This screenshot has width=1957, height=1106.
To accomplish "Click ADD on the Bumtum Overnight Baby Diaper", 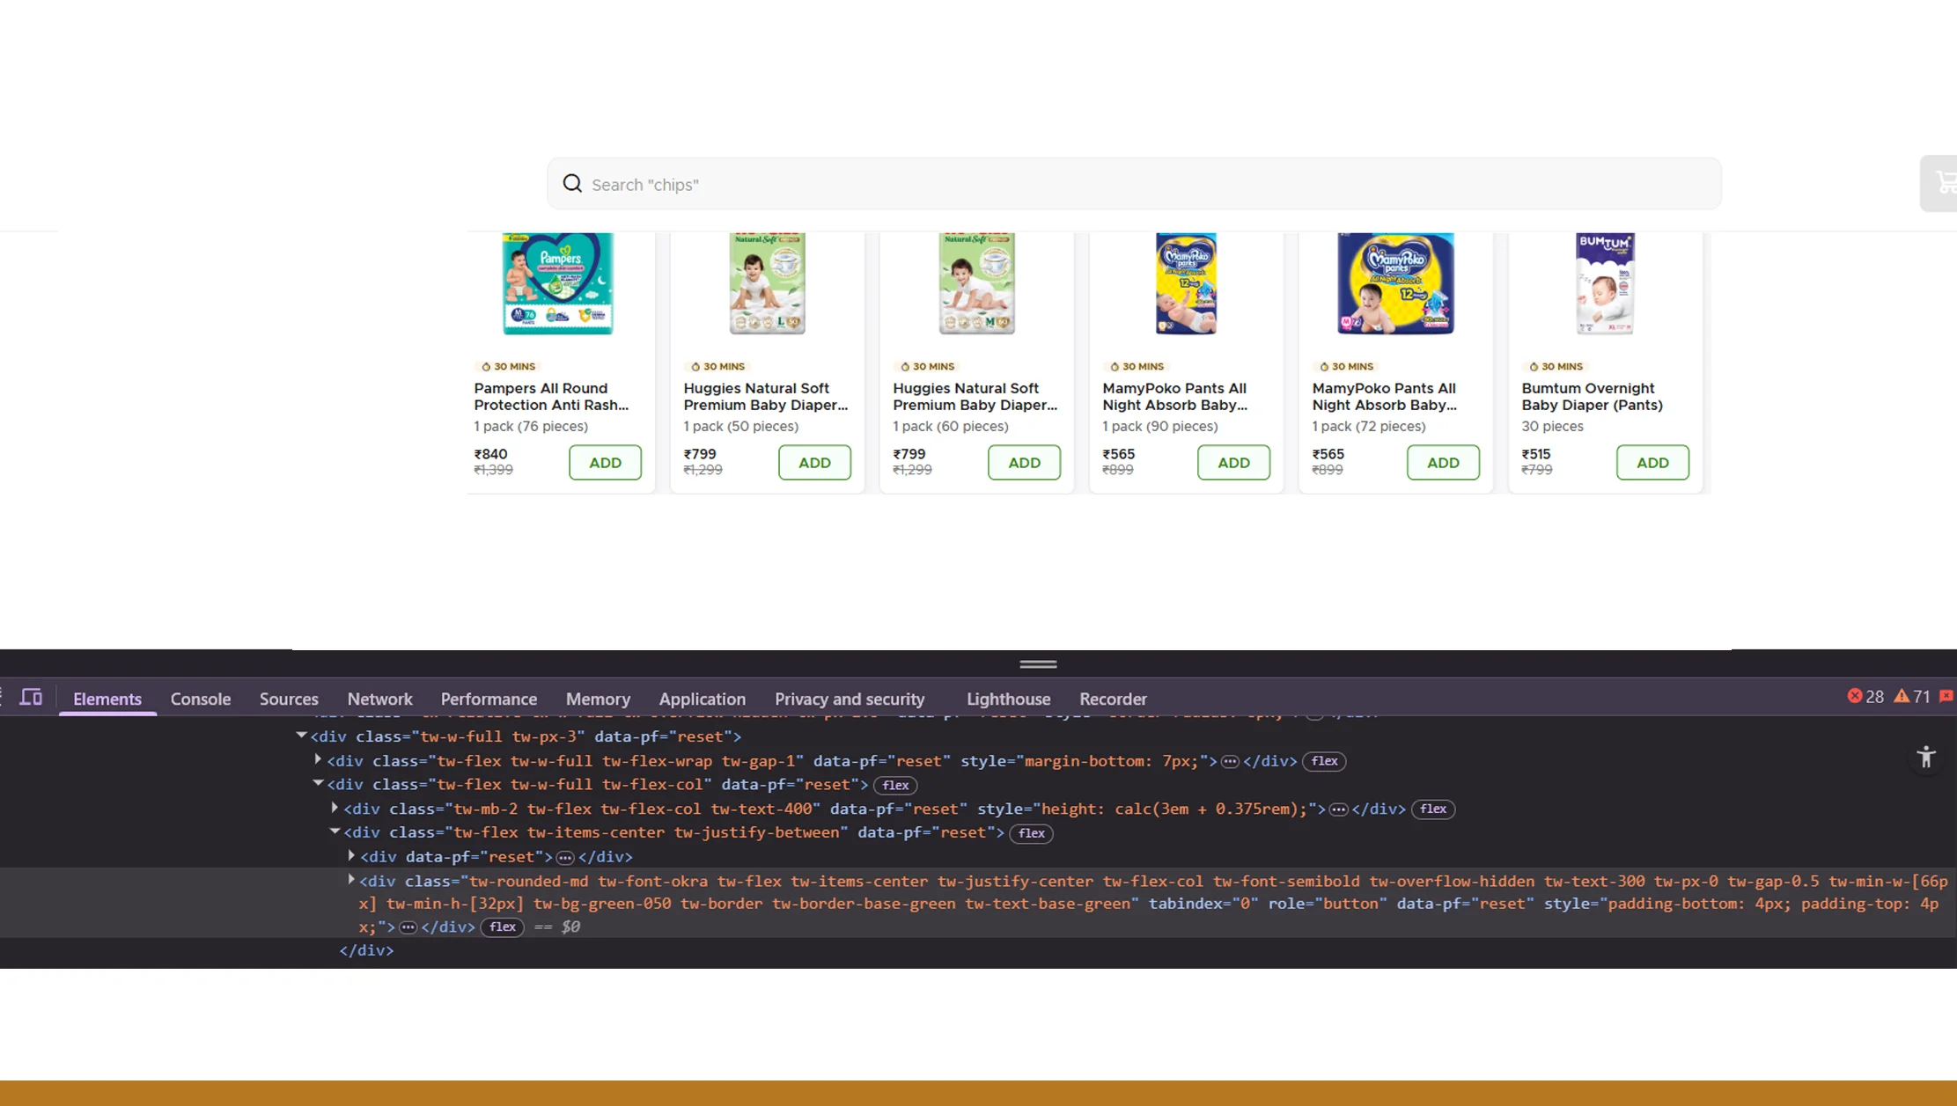I will point(1652,462).
